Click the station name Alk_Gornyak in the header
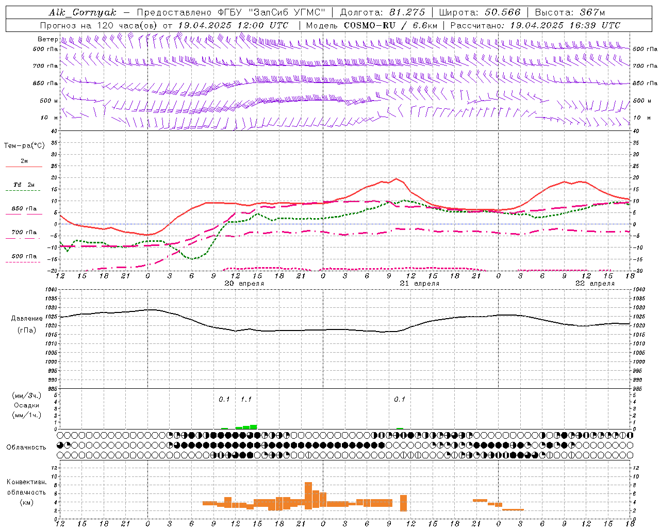The width and height of the screenshot is (660, 528). 83,12
